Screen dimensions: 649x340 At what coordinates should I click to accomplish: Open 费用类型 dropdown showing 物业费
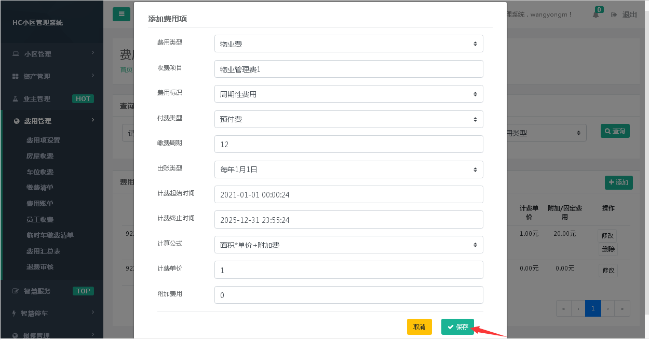348,44
